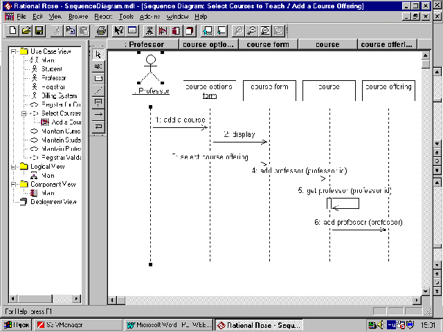
Task: Click the volume speaker tray icon
Action: click(381, 324)
